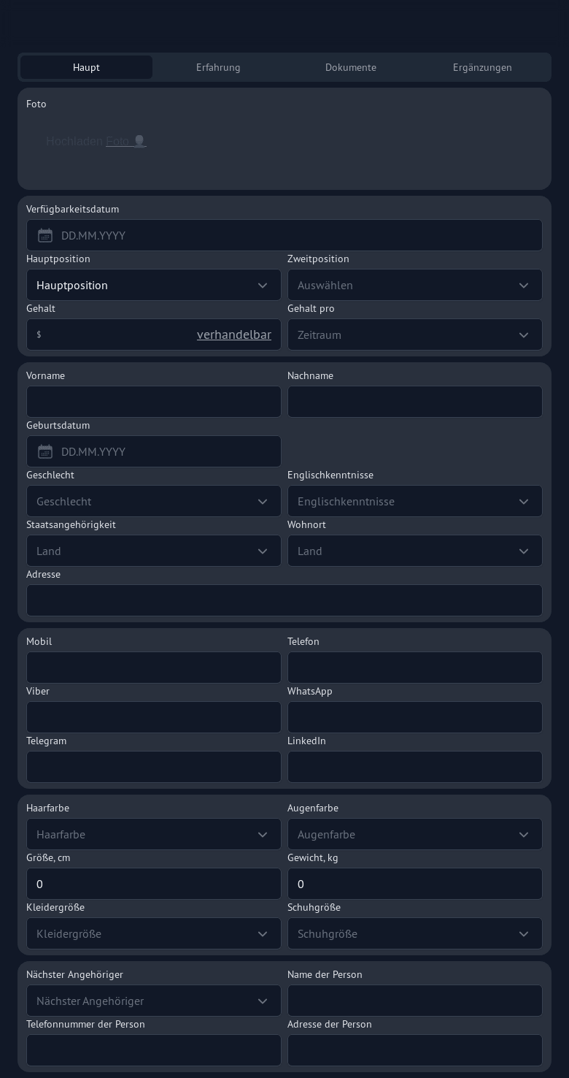Select the Englischkenntnisse dropdown
The width and height of the screenshot is (569, 1078).
[x=414, y=501]
